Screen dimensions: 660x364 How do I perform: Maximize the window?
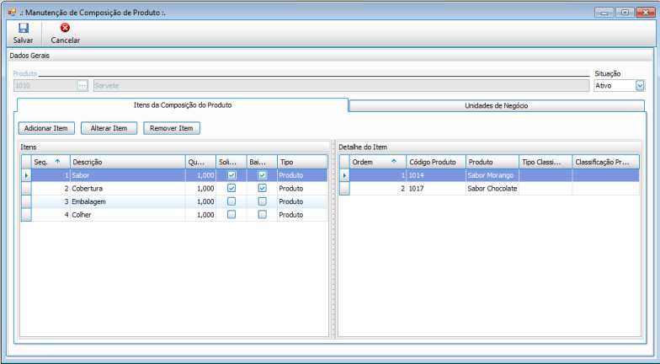pos(625,12)
